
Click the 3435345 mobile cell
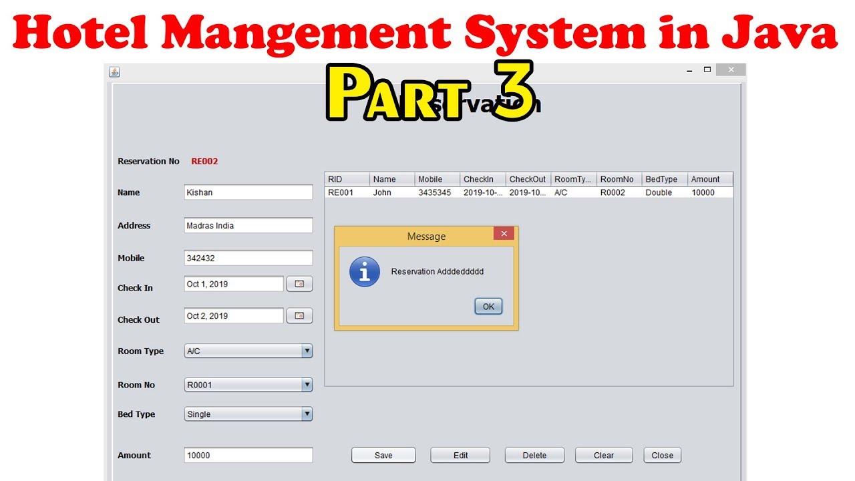[438, 192]
